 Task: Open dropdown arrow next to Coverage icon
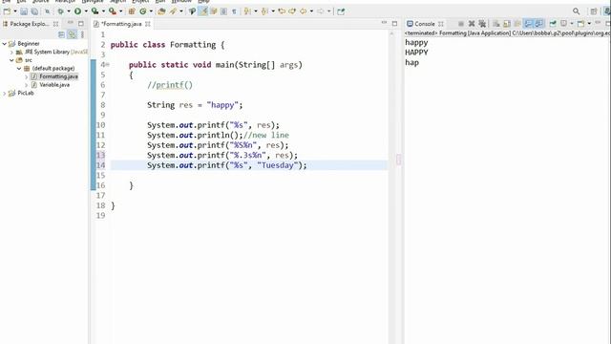pos(103,11)
